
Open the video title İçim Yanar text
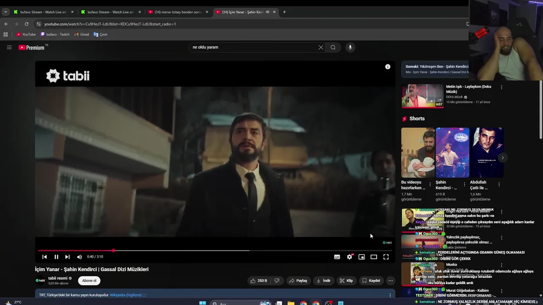pyautogui.click(x=92, y=269)
